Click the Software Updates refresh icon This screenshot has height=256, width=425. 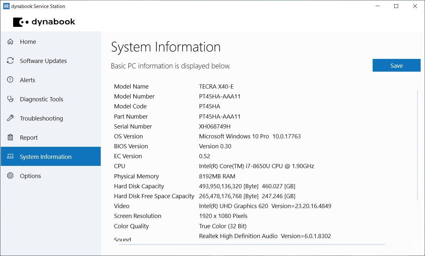tap(10, 61)
